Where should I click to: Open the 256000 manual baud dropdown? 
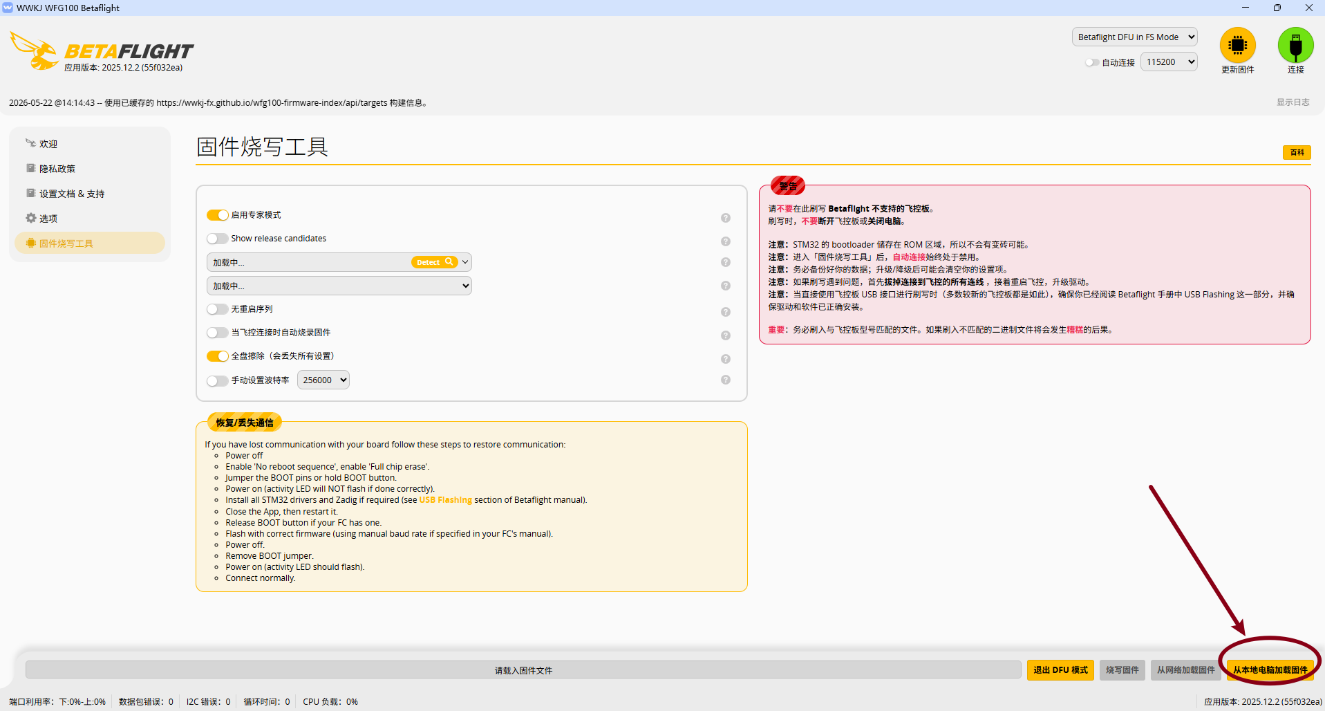tap(323, 380)
